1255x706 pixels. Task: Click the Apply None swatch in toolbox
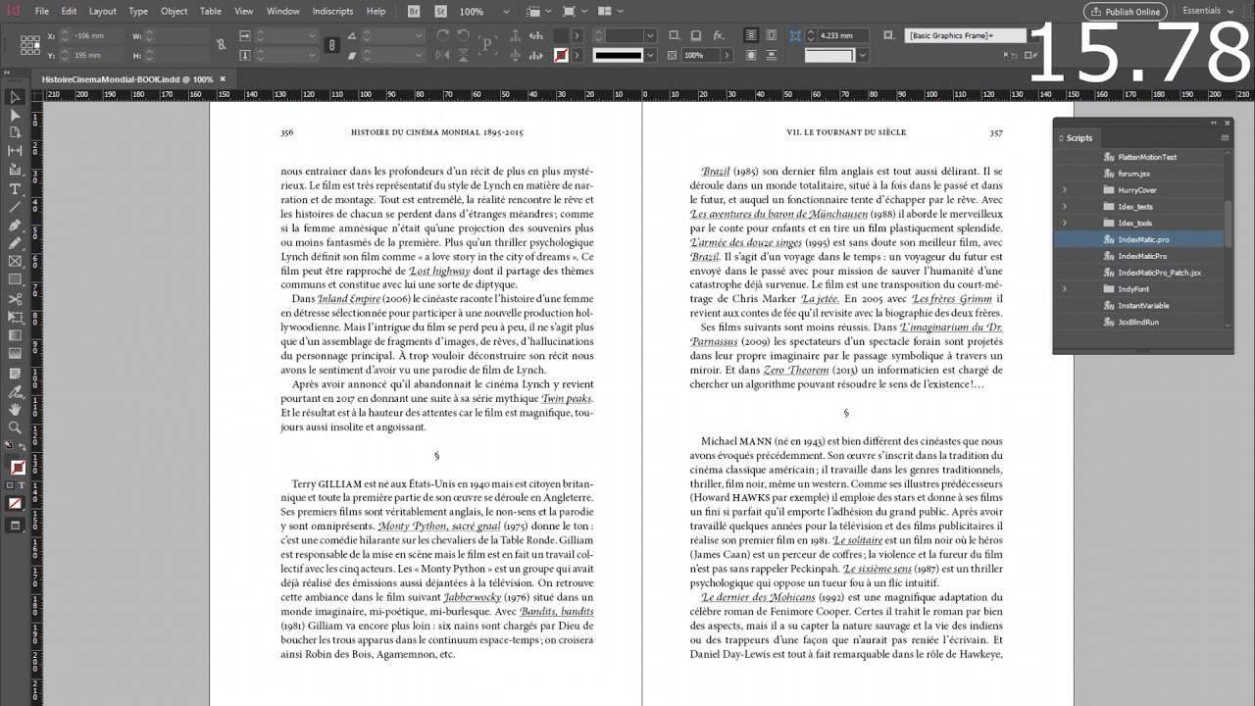(15, 504)
